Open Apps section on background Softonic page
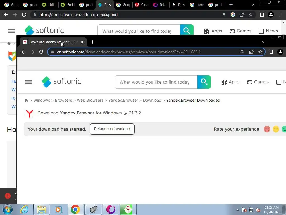286x215 pixels. coord(213,31)
